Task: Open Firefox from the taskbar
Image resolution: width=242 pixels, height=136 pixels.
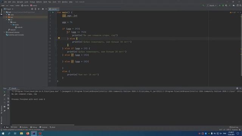Action: pos(28,133)
